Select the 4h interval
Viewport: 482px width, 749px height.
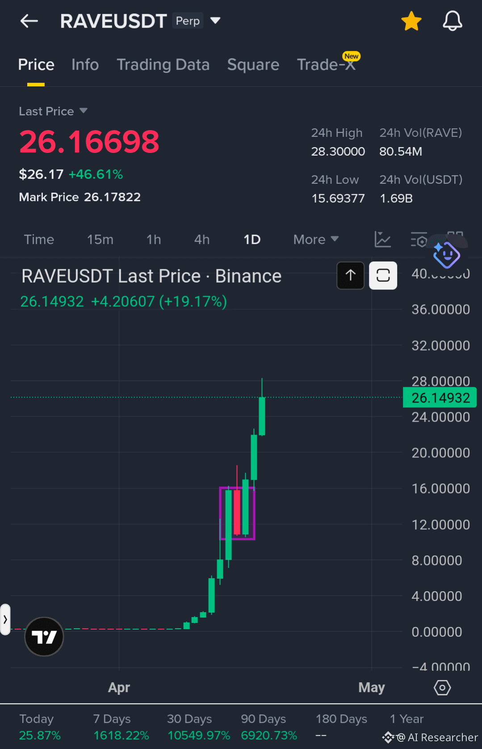point(202,239)
